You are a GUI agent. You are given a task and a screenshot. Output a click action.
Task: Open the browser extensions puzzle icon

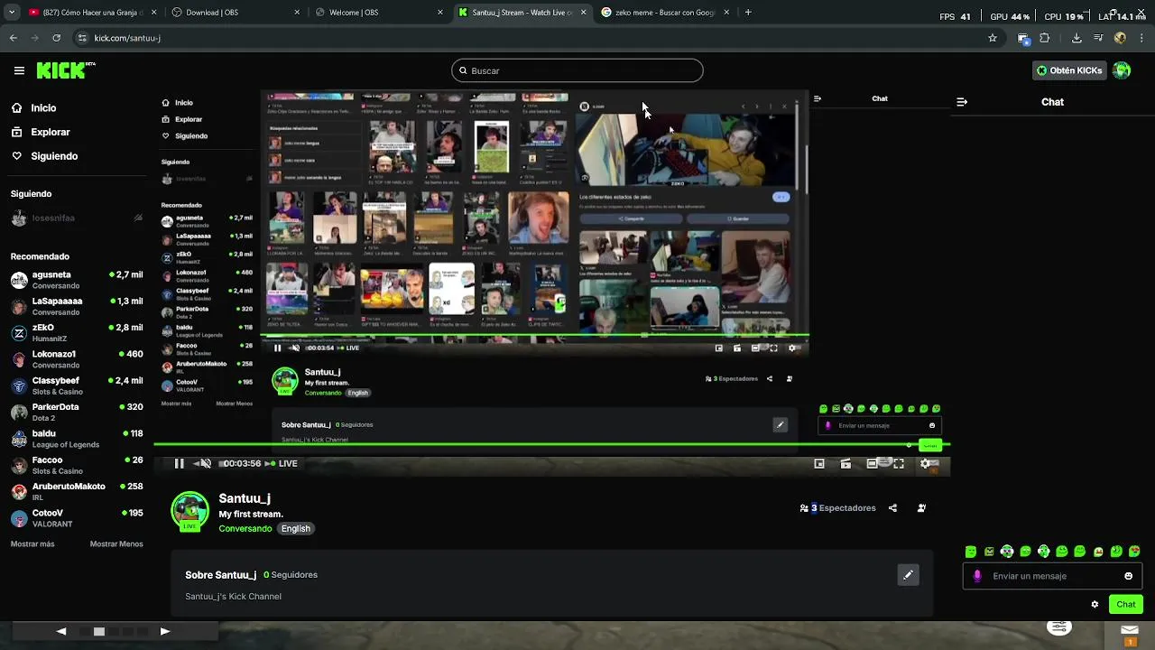pos(1045,38)
